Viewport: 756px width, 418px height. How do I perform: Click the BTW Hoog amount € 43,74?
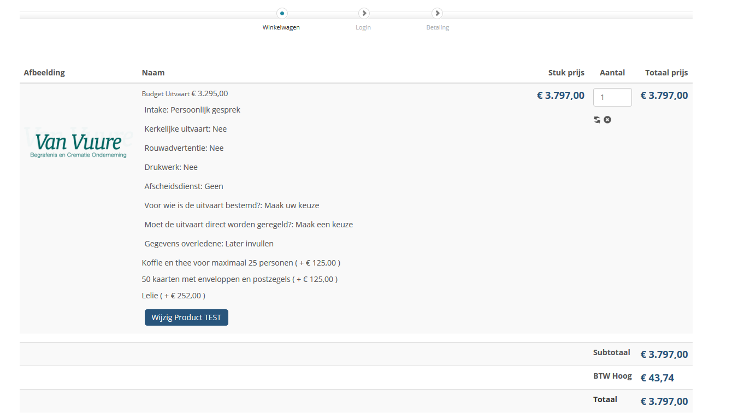click(x=657, y=378)
